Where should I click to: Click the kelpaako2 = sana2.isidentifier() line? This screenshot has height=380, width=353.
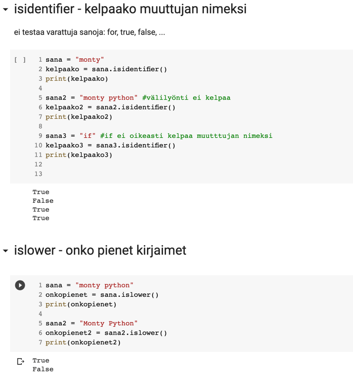pyautogui.click(x=110, y=107)
